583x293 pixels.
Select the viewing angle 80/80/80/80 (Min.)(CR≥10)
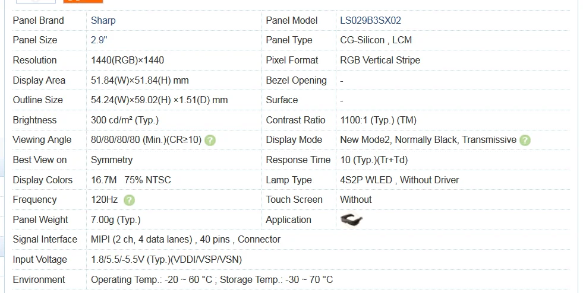[146, 140]
